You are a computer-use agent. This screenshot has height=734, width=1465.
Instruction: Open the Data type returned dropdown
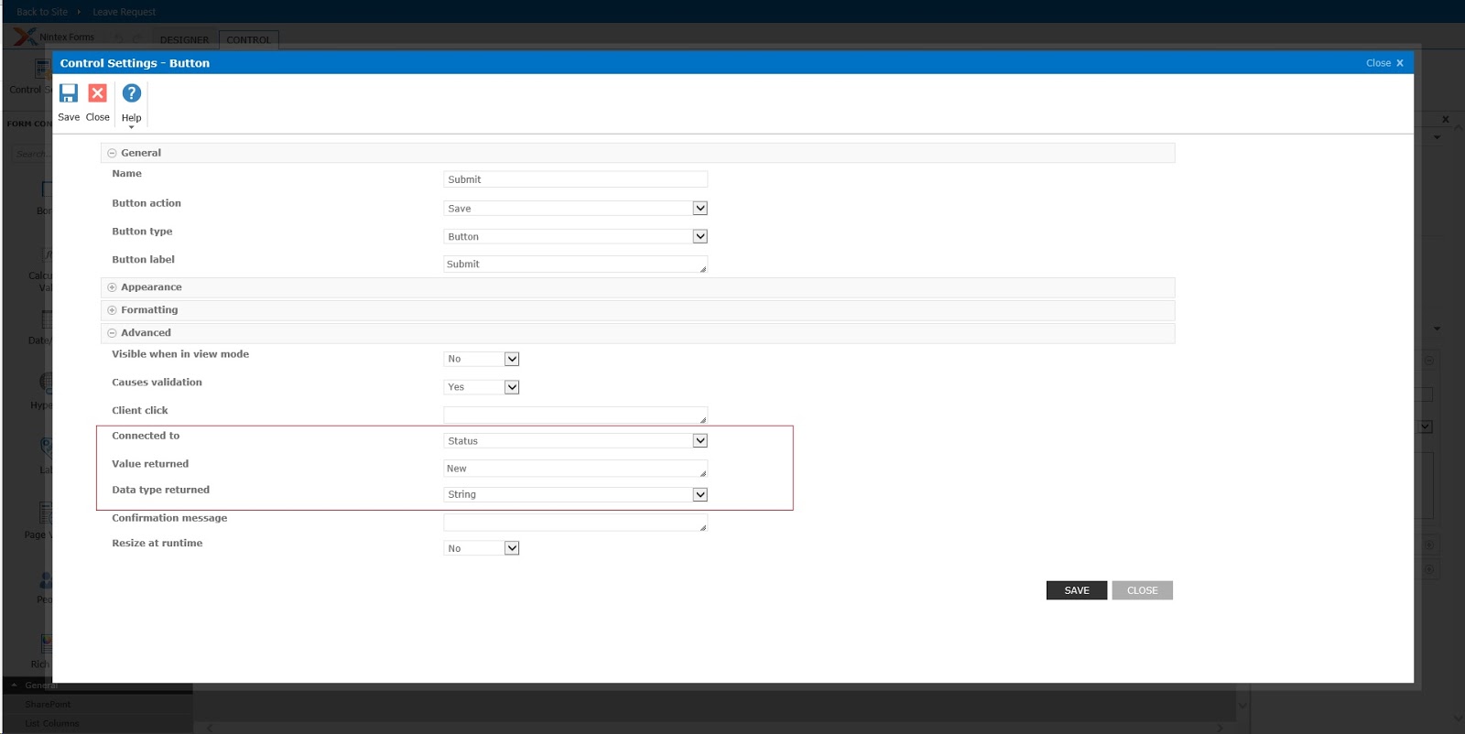point(576,494)
